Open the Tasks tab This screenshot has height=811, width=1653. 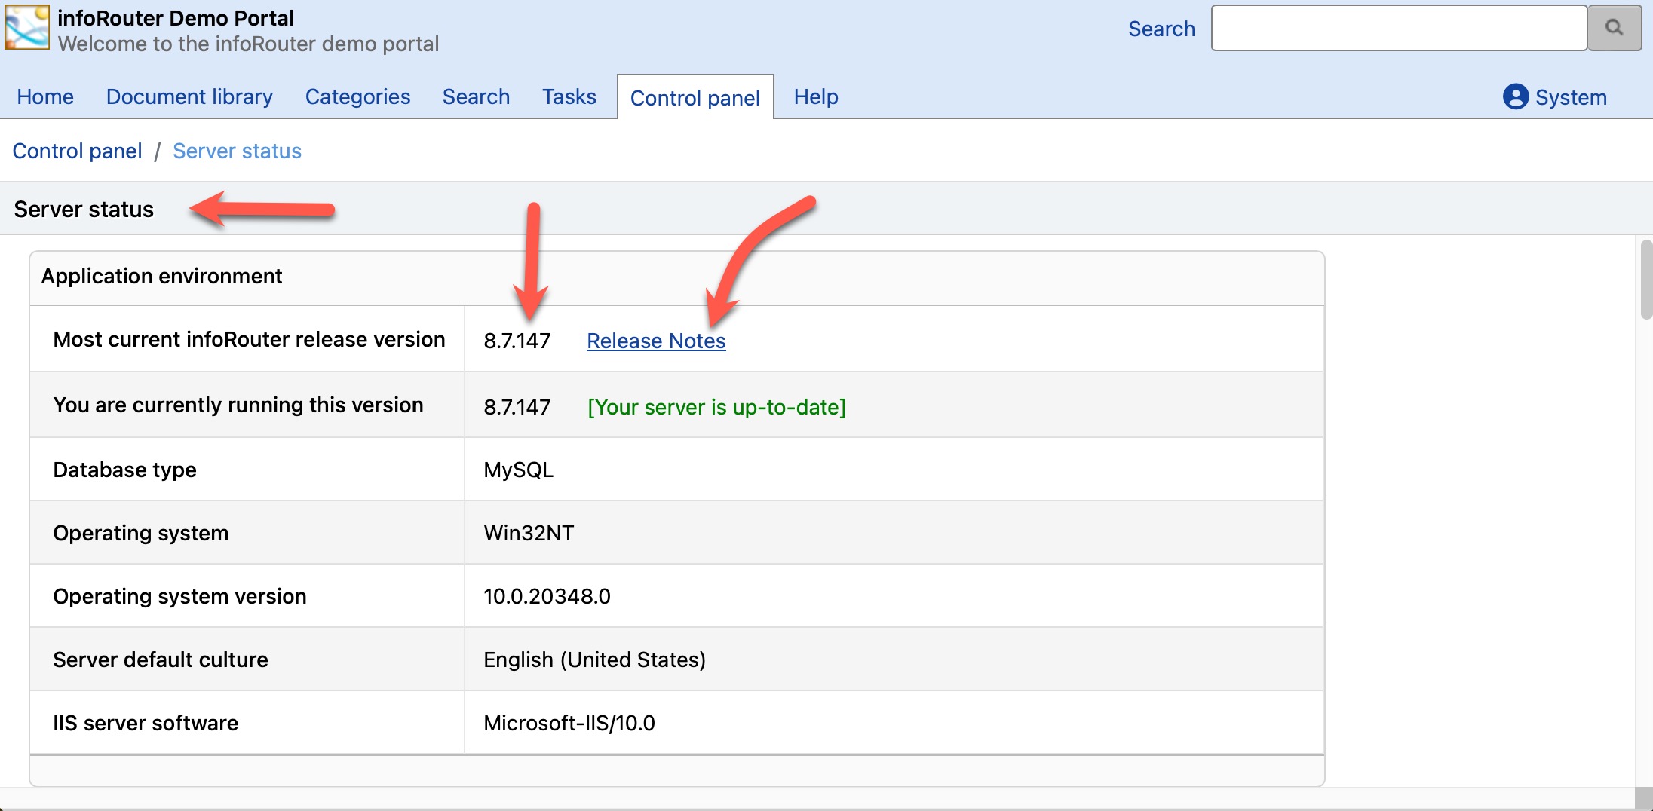[569, 96]
